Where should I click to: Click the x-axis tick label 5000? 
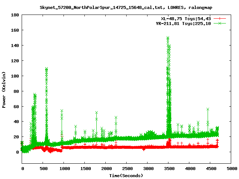click(x=232, y=169)
